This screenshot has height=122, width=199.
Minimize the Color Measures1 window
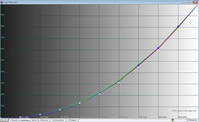point(185,2)
